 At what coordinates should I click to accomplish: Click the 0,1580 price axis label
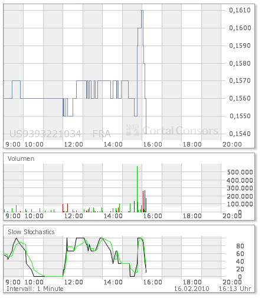(x=240, y=63)
